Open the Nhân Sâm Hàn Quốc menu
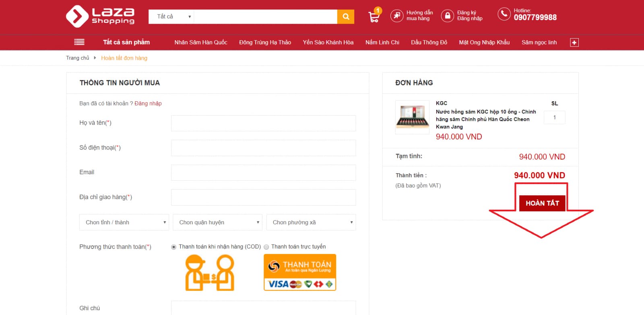 (x=201, y=42)
